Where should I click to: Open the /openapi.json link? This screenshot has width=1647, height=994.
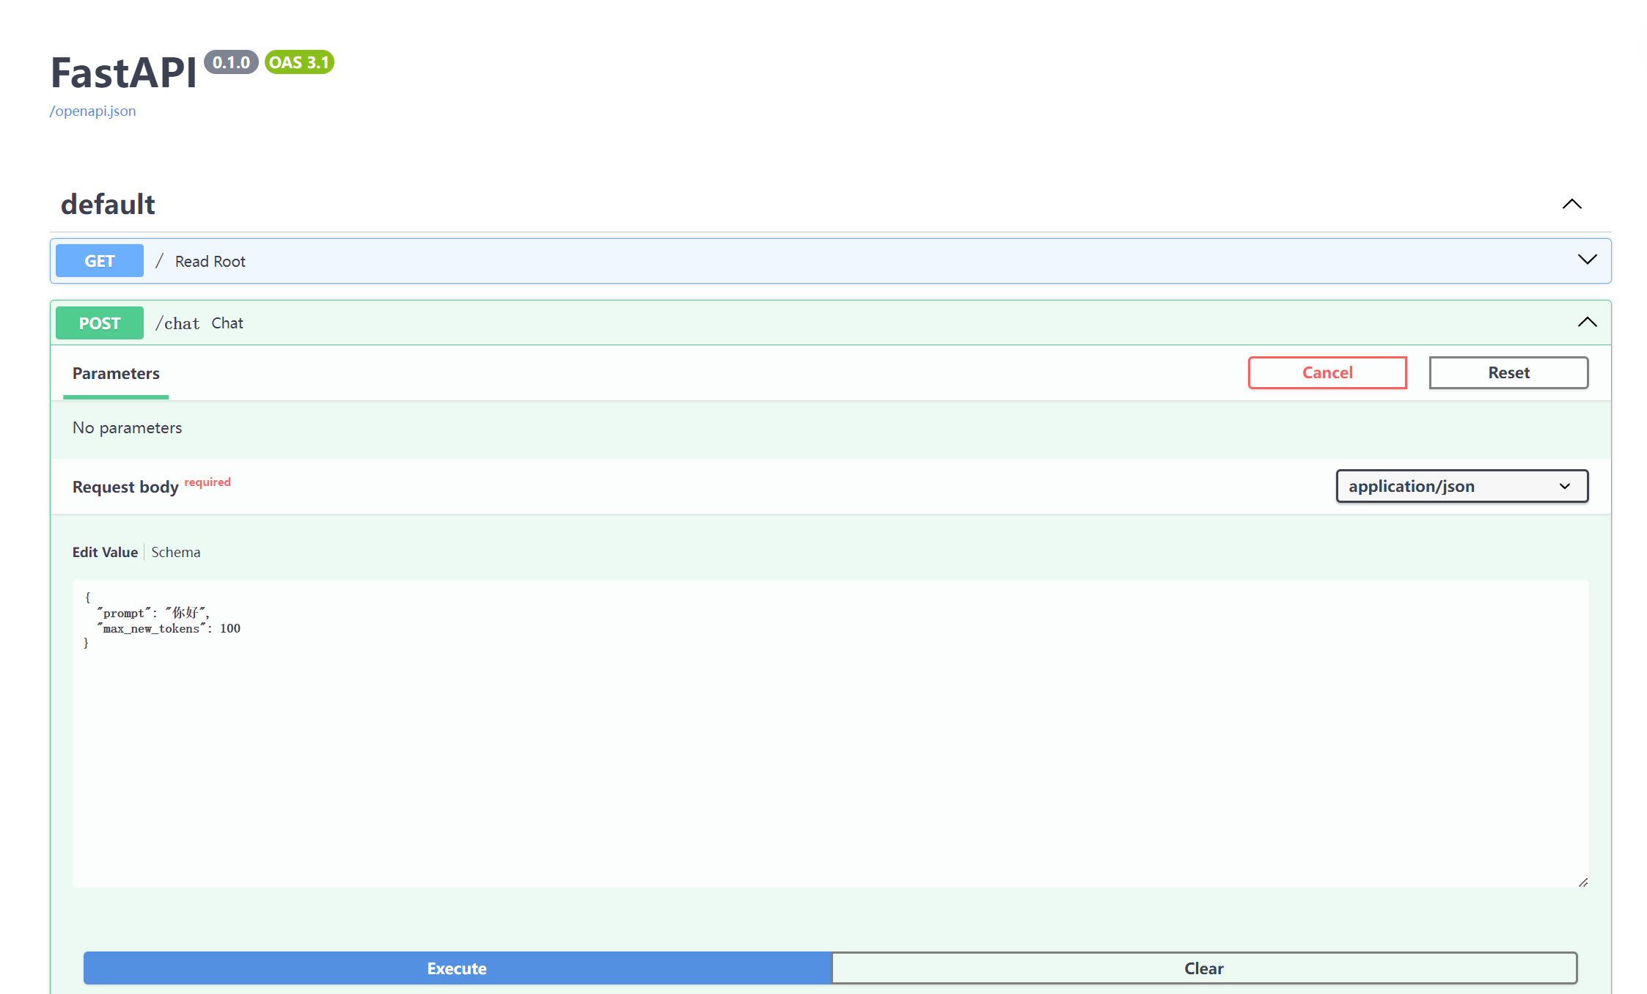[x=93, y=111]
